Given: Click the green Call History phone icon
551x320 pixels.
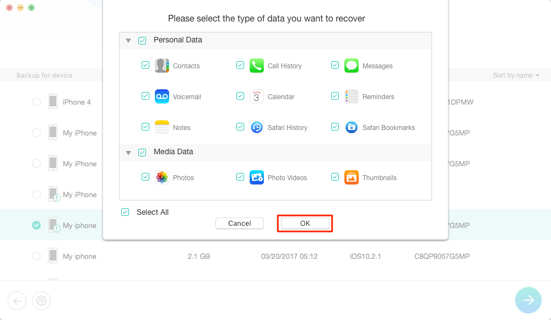Looking at the screenshot, I should coord(257,66).
